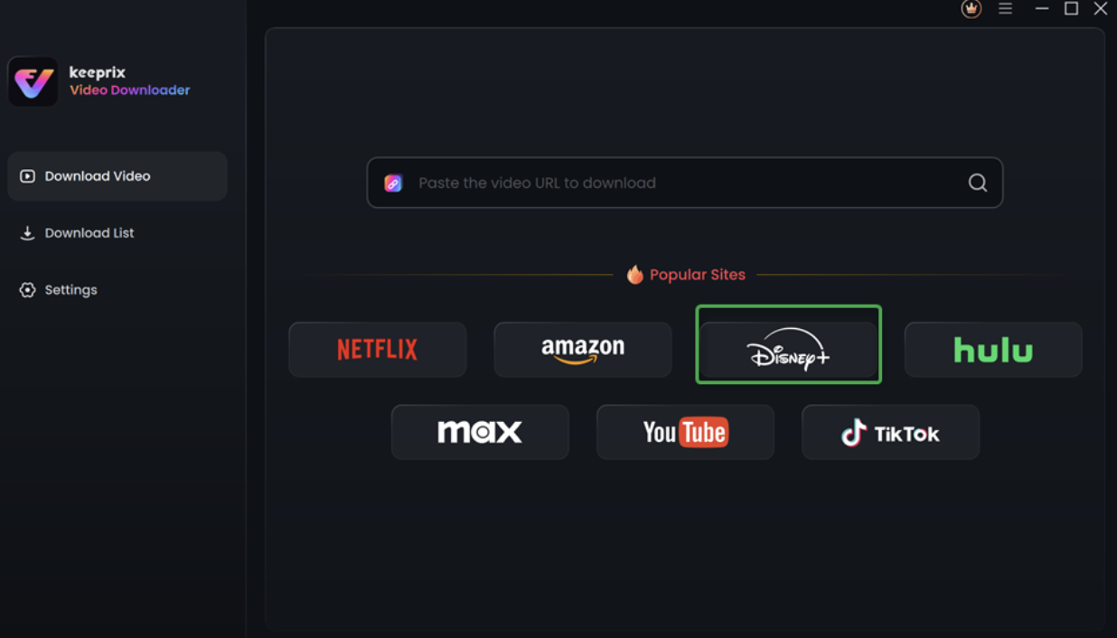
Task: Open the Amazon site tile
Action: click(x=583, y=350)
